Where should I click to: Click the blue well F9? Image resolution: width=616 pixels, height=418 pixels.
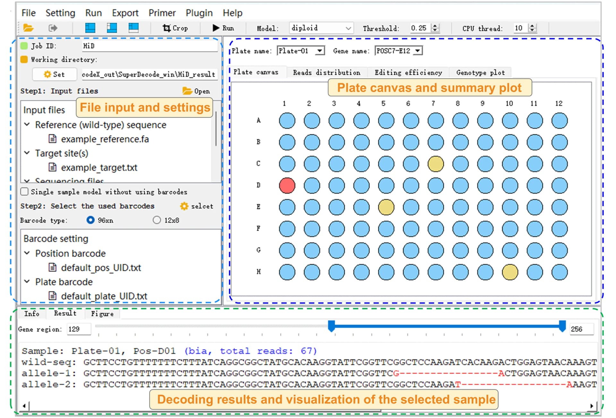(485, 229)
